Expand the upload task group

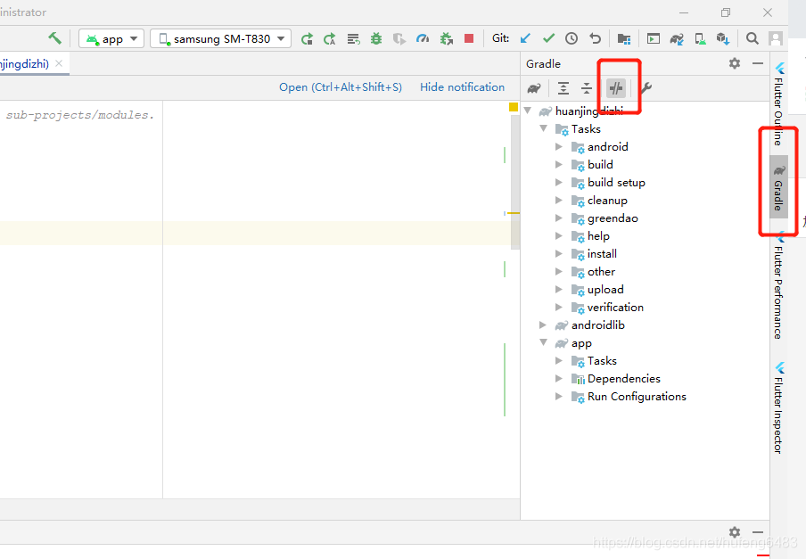559,289
